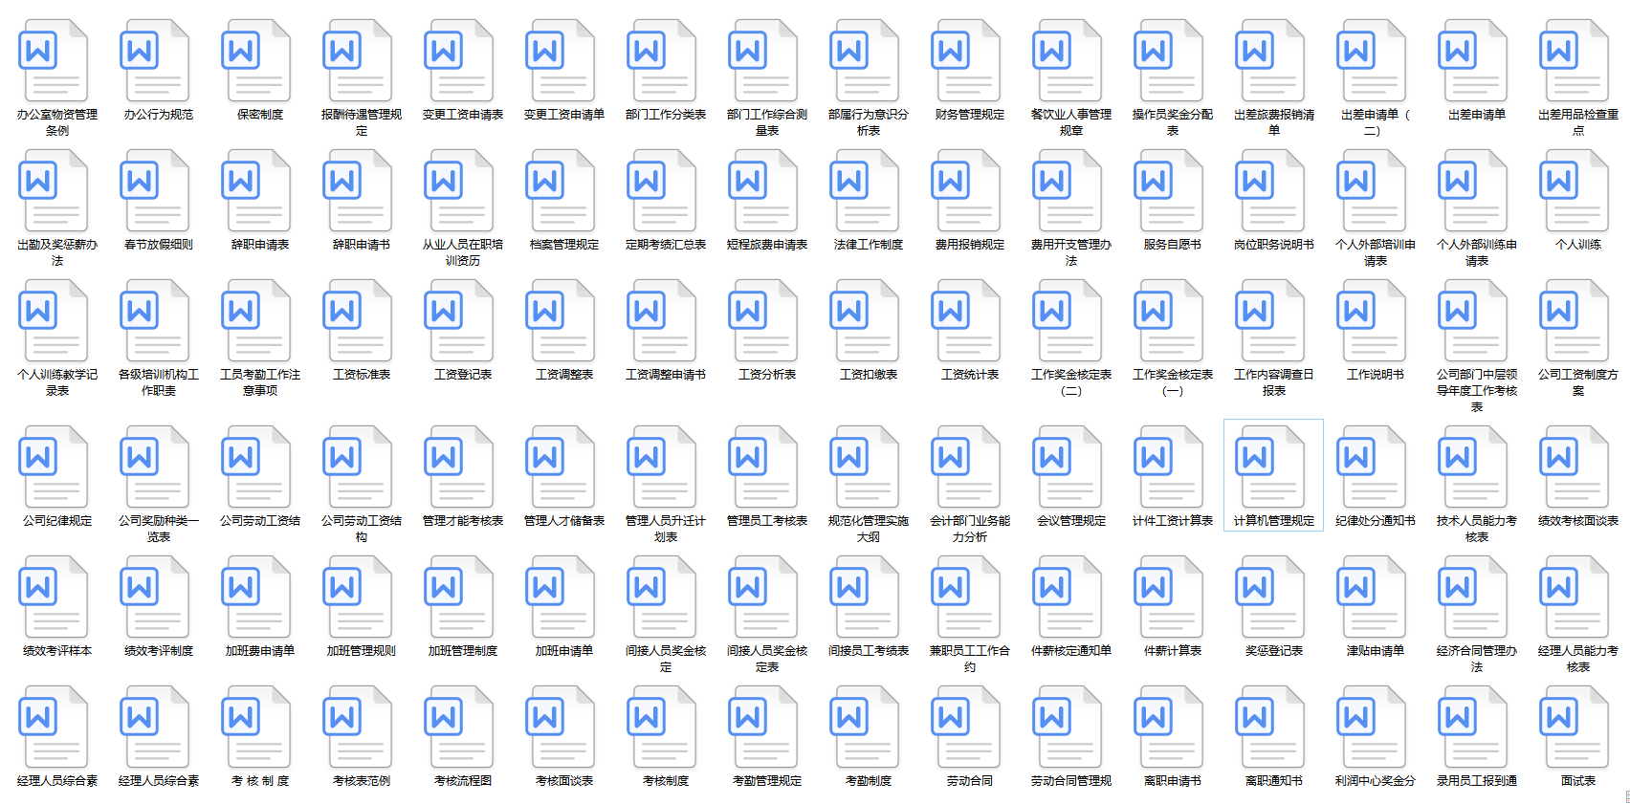Select the 部门工作综合测量表 label

pyautogui.click(x=767, y=122)
